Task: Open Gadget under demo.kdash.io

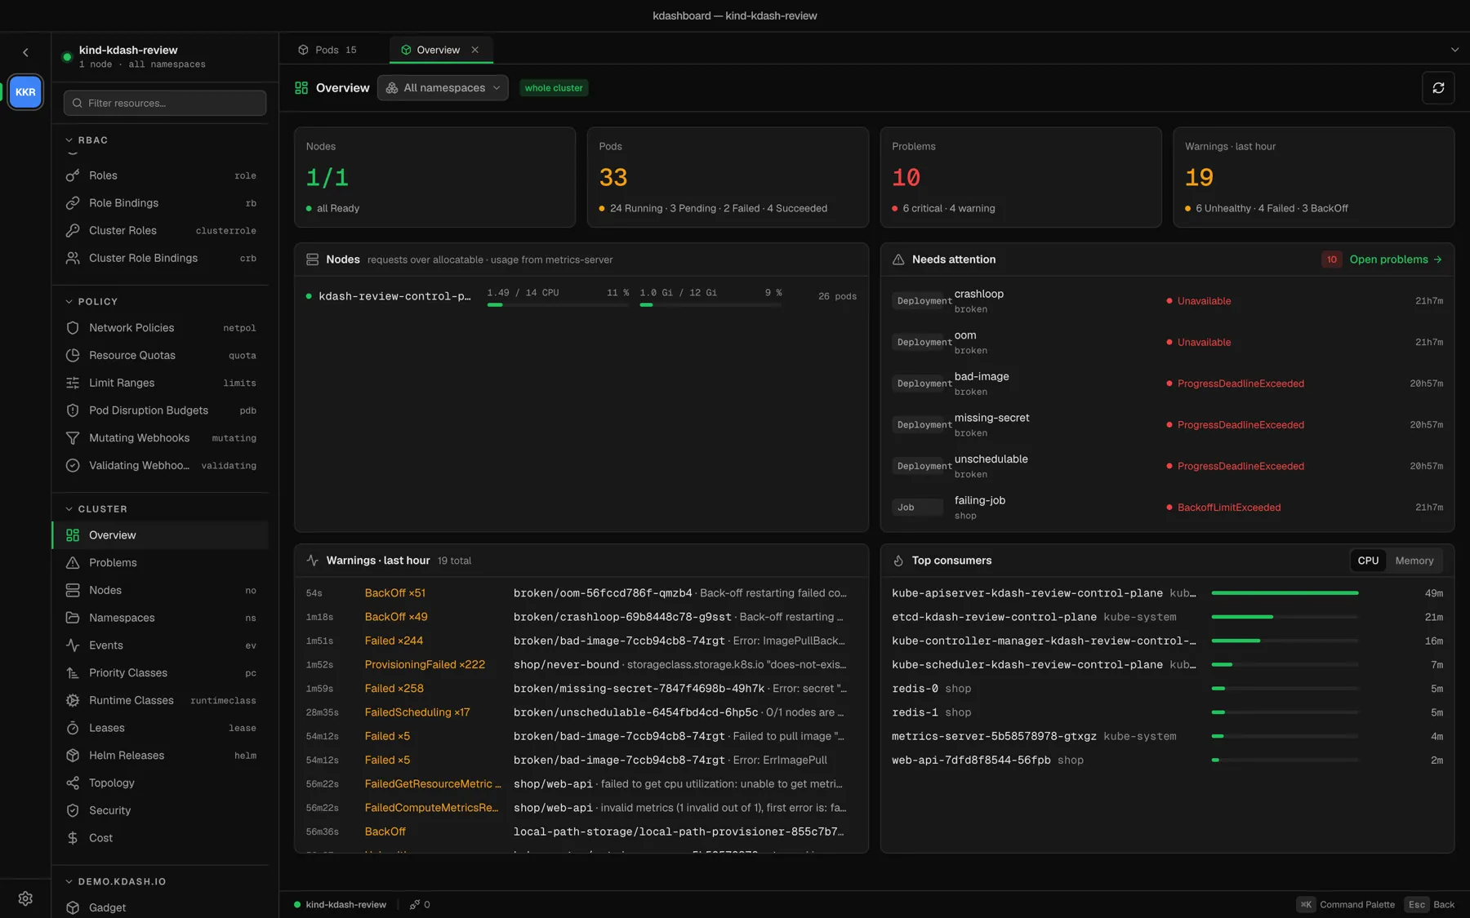Action: pos(160,907)
